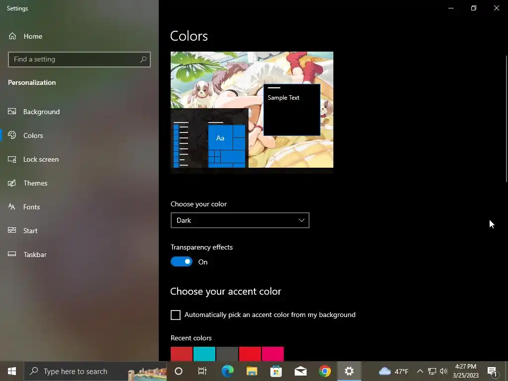Click the Colors palette icon
Image resolution: width=508 pixels, height=381 pixels.
click(x=12, y=135)
